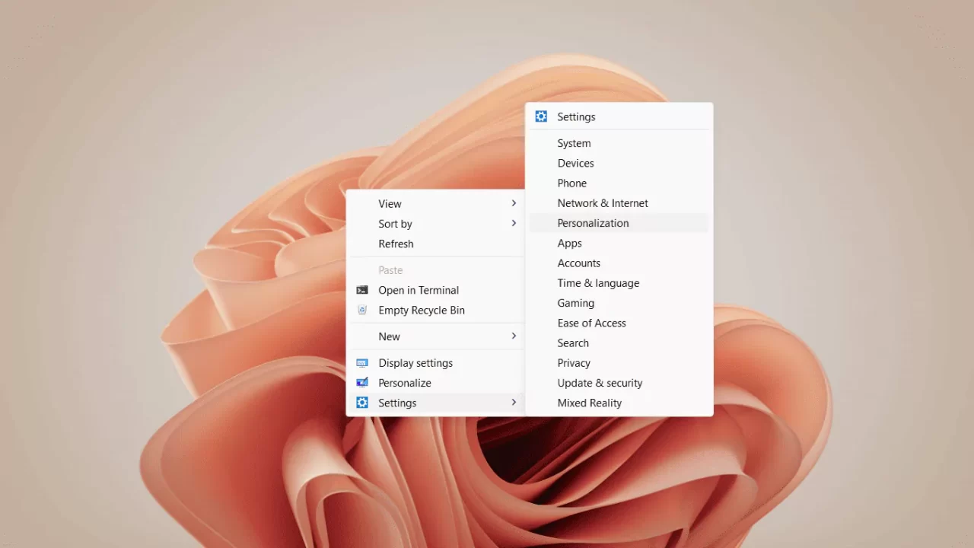This screenshot has height=548, width=974.
Task: Choose Network & Internet settings
Action: pyautogui.click(x=603, y=203)
